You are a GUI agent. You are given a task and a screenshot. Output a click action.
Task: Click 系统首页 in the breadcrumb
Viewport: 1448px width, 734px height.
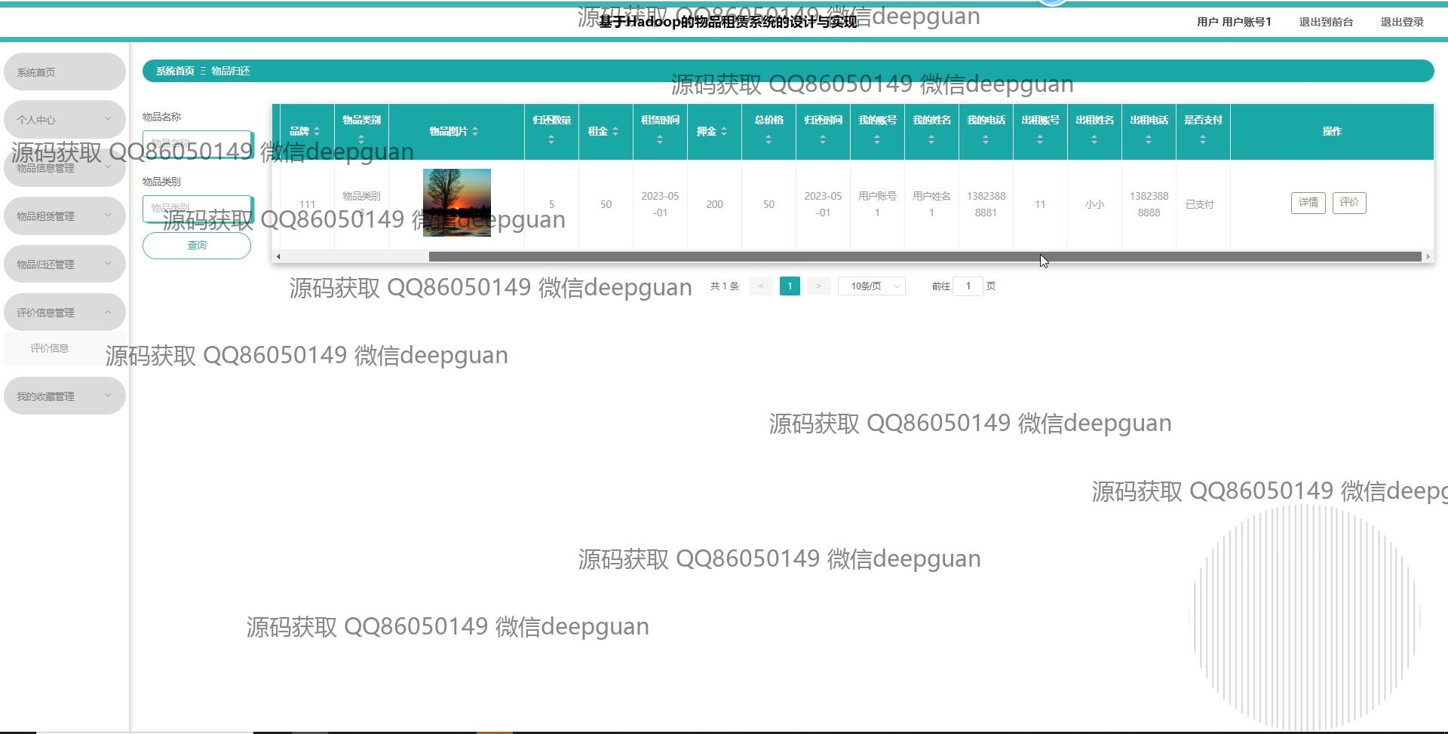[x=175, y=71]
